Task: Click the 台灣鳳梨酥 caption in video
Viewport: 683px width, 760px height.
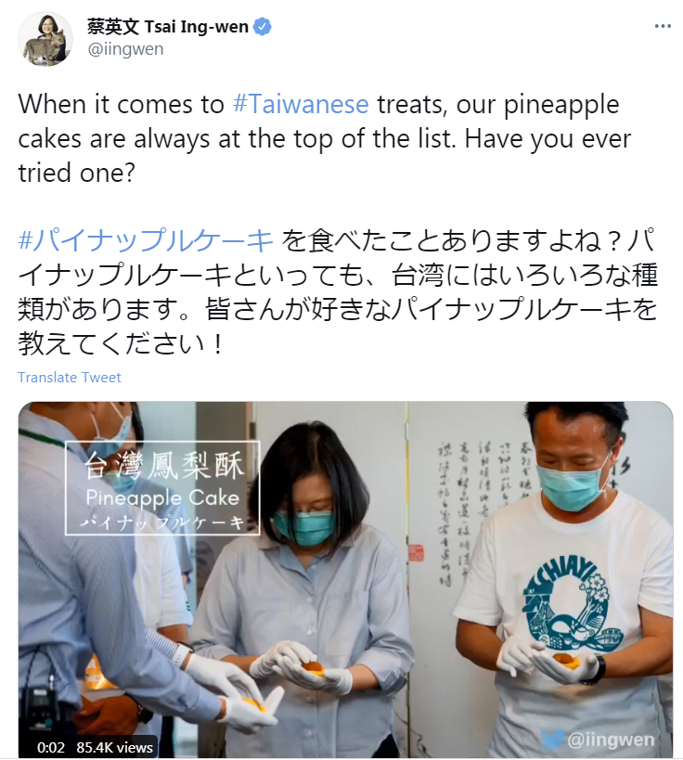Action: [x=163, y=465]
